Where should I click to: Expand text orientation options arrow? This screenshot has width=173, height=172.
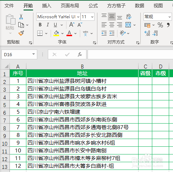tap(128, 33)
